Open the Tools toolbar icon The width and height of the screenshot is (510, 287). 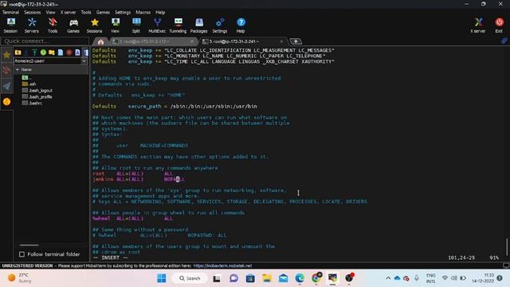(x=53, y=26)
